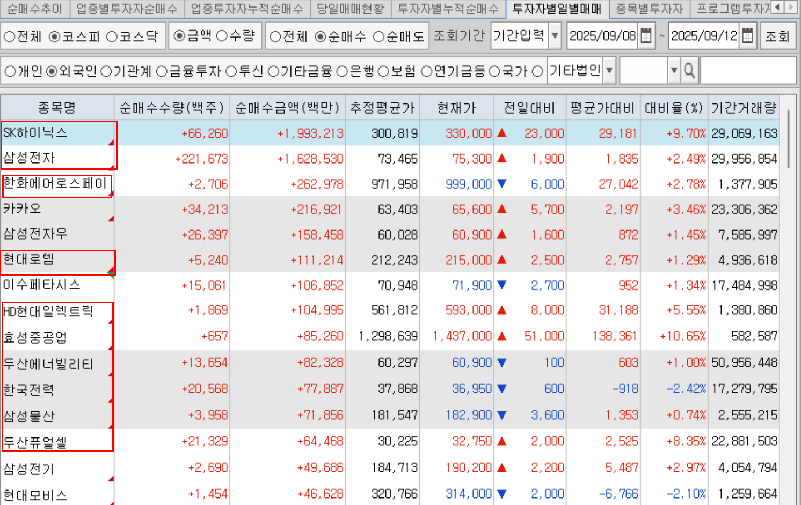Switch to the 당일매매현황 tab
This screenshot has height=505, width=801.
(350, 9)
